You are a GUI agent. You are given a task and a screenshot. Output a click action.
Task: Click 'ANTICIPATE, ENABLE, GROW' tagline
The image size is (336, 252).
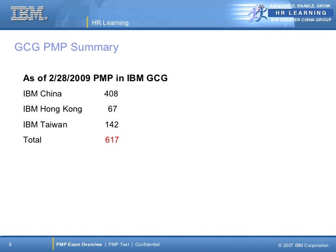tap(300, 6)
